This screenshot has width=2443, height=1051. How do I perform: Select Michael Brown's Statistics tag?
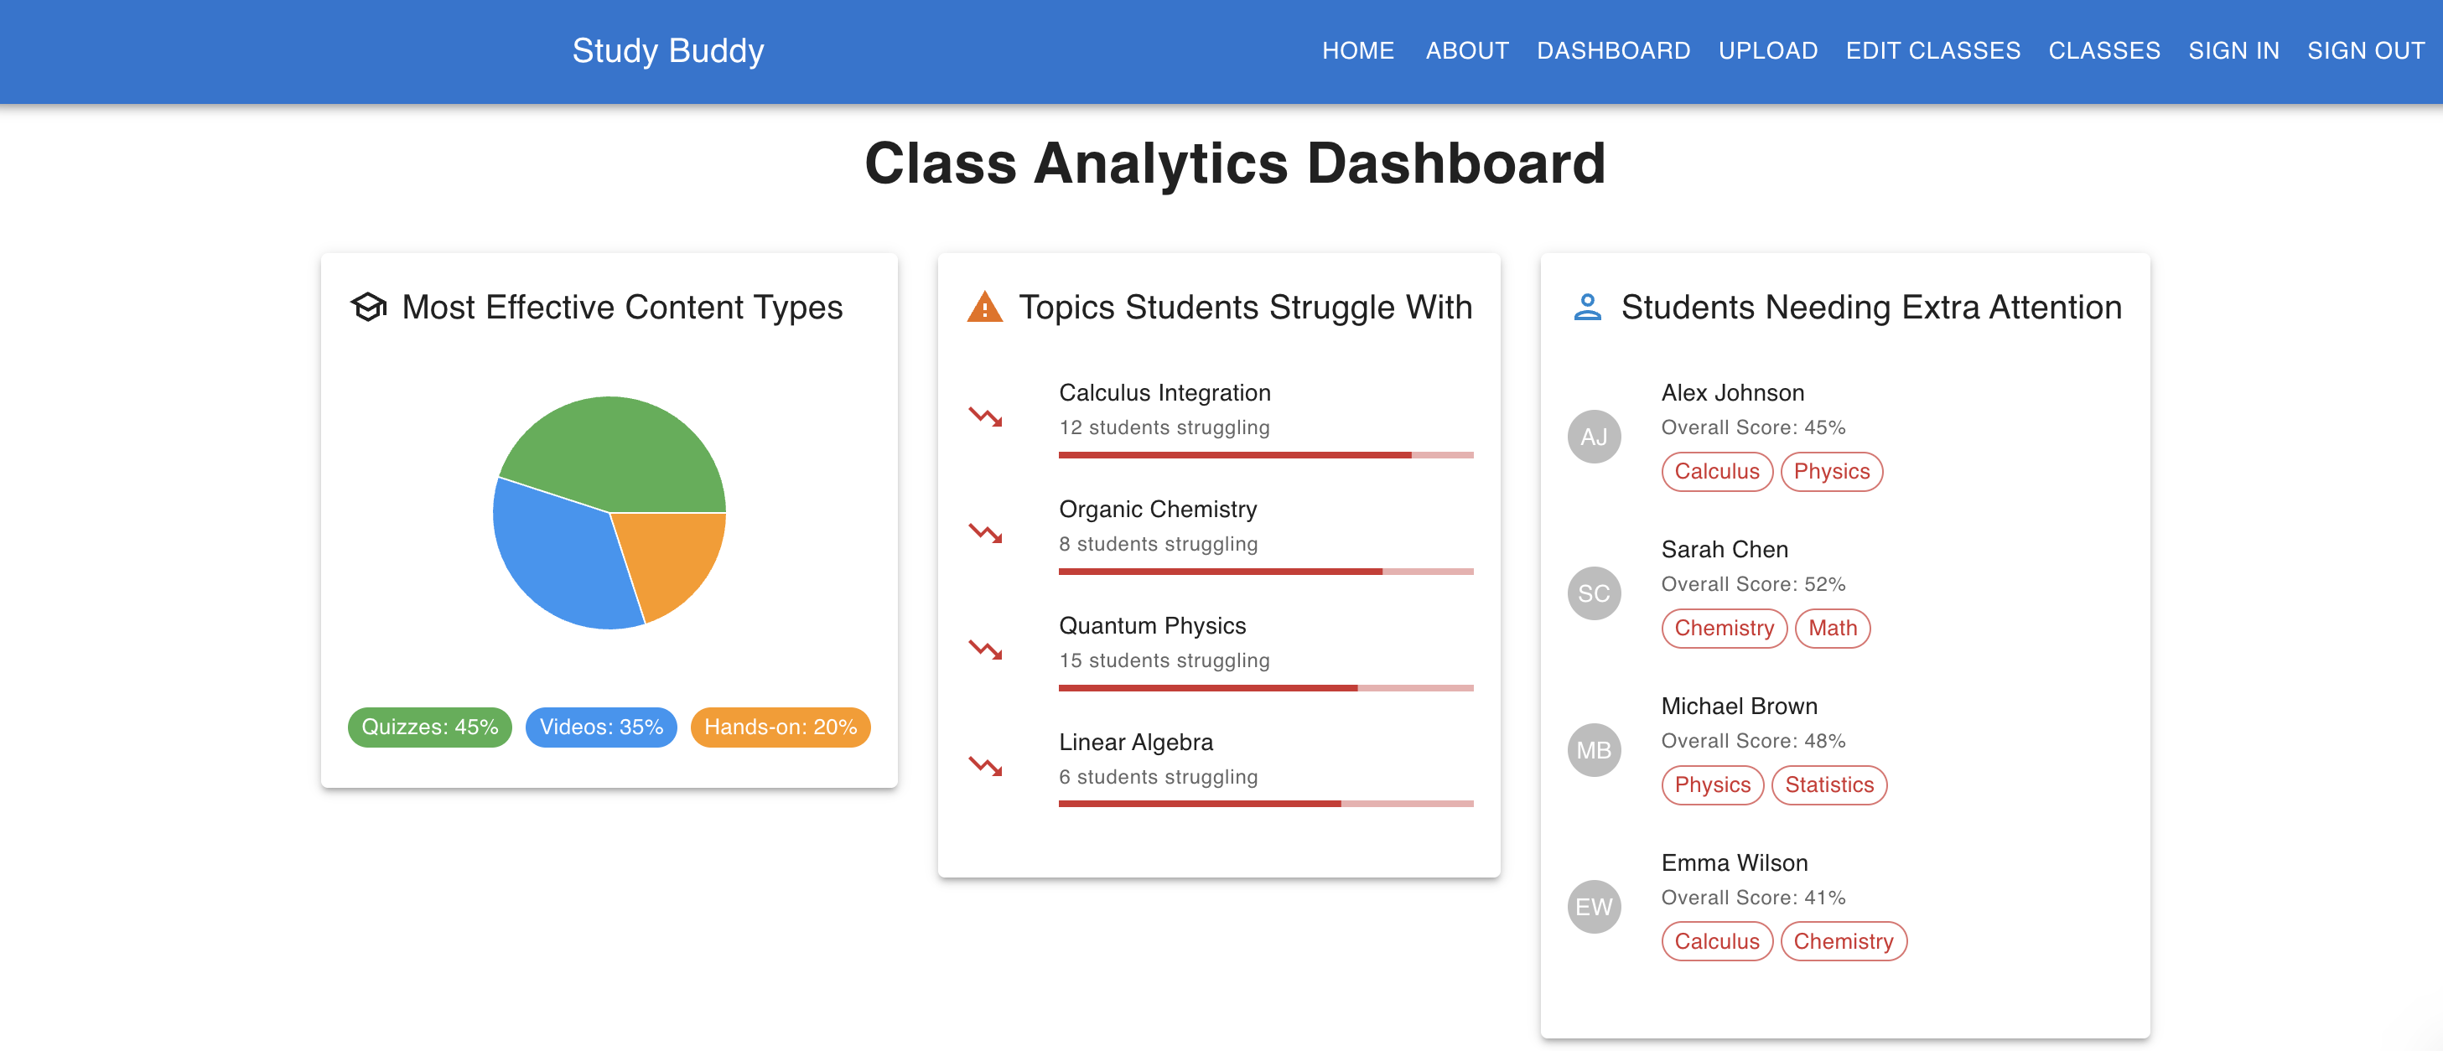click(1828, 784)
